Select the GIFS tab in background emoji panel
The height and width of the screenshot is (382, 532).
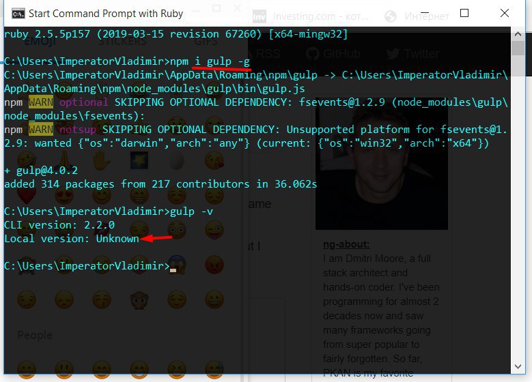tap(206, 42)
